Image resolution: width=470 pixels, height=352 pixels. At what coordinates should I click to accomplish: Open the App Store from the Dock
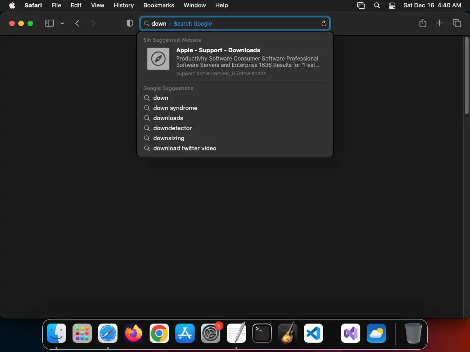tap(185, 333)
